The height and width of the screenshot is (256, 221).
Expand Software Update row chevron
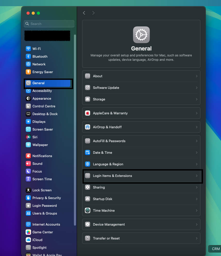[x=197, y=88]
